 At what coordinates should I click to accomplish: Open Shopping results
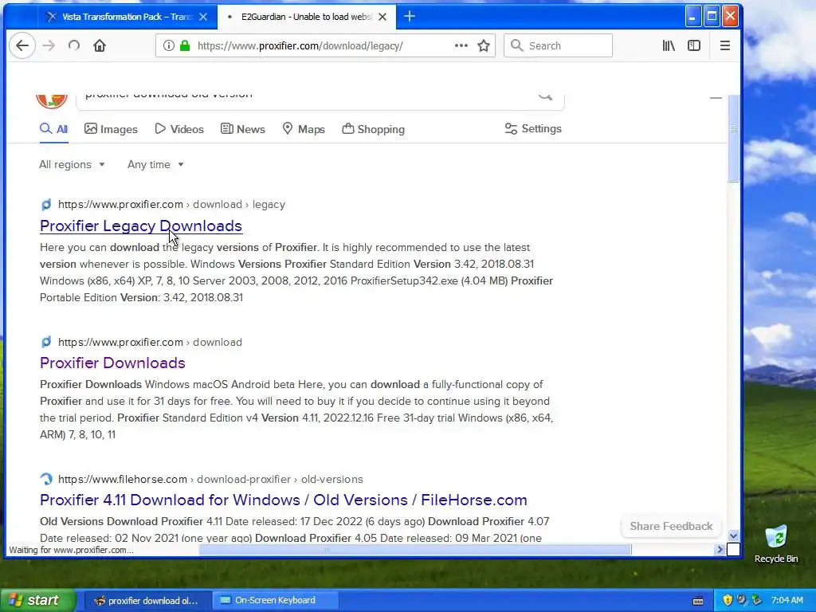373,129
